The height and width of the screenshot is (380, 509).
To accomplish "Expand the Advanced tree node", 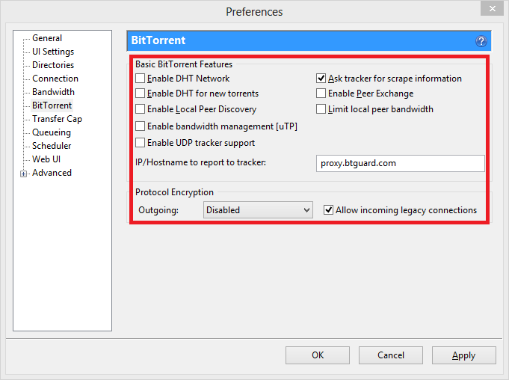I will click(x=24, y=174).
